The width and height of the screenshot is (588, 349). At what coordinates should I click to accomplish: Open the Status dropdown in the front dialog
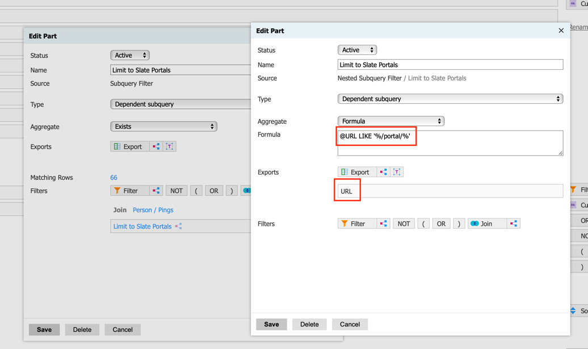(356, 50)
